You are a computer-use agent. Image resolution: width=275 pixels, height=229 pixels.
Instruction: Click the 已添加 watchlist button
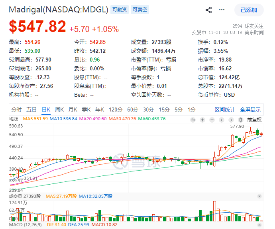[249, 10]
